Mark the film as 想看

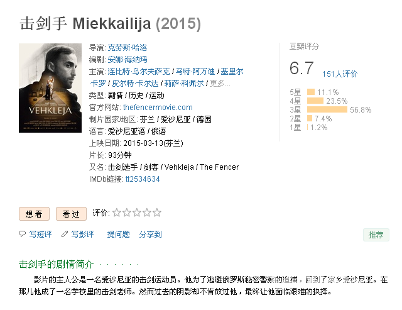click(34, 214)
